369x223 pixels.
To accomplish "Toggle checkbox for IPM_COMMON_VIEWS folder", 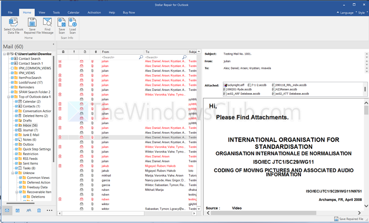I will click(12, 68).
